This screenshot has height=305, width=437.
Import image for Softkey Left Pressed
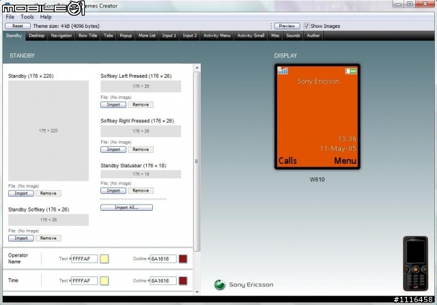pyautogui.click(x=113, y=104)
